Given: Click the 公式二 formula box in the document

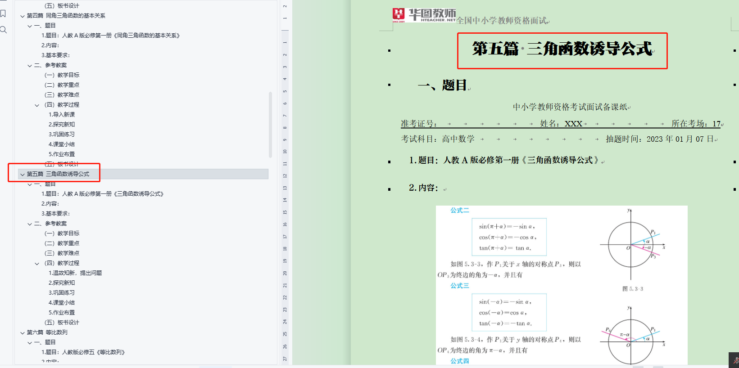Looking at the screenshot, I should click(x=509, y=237).
